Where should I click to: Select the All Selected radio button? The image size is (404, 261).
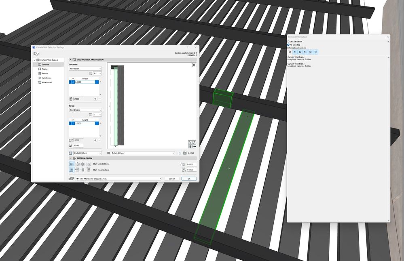288,45
